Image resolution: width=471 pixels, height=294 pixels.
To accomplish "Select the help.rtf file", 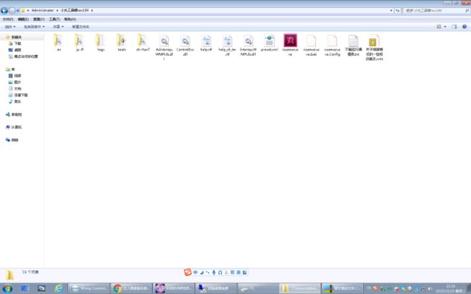I will (207, 43).
